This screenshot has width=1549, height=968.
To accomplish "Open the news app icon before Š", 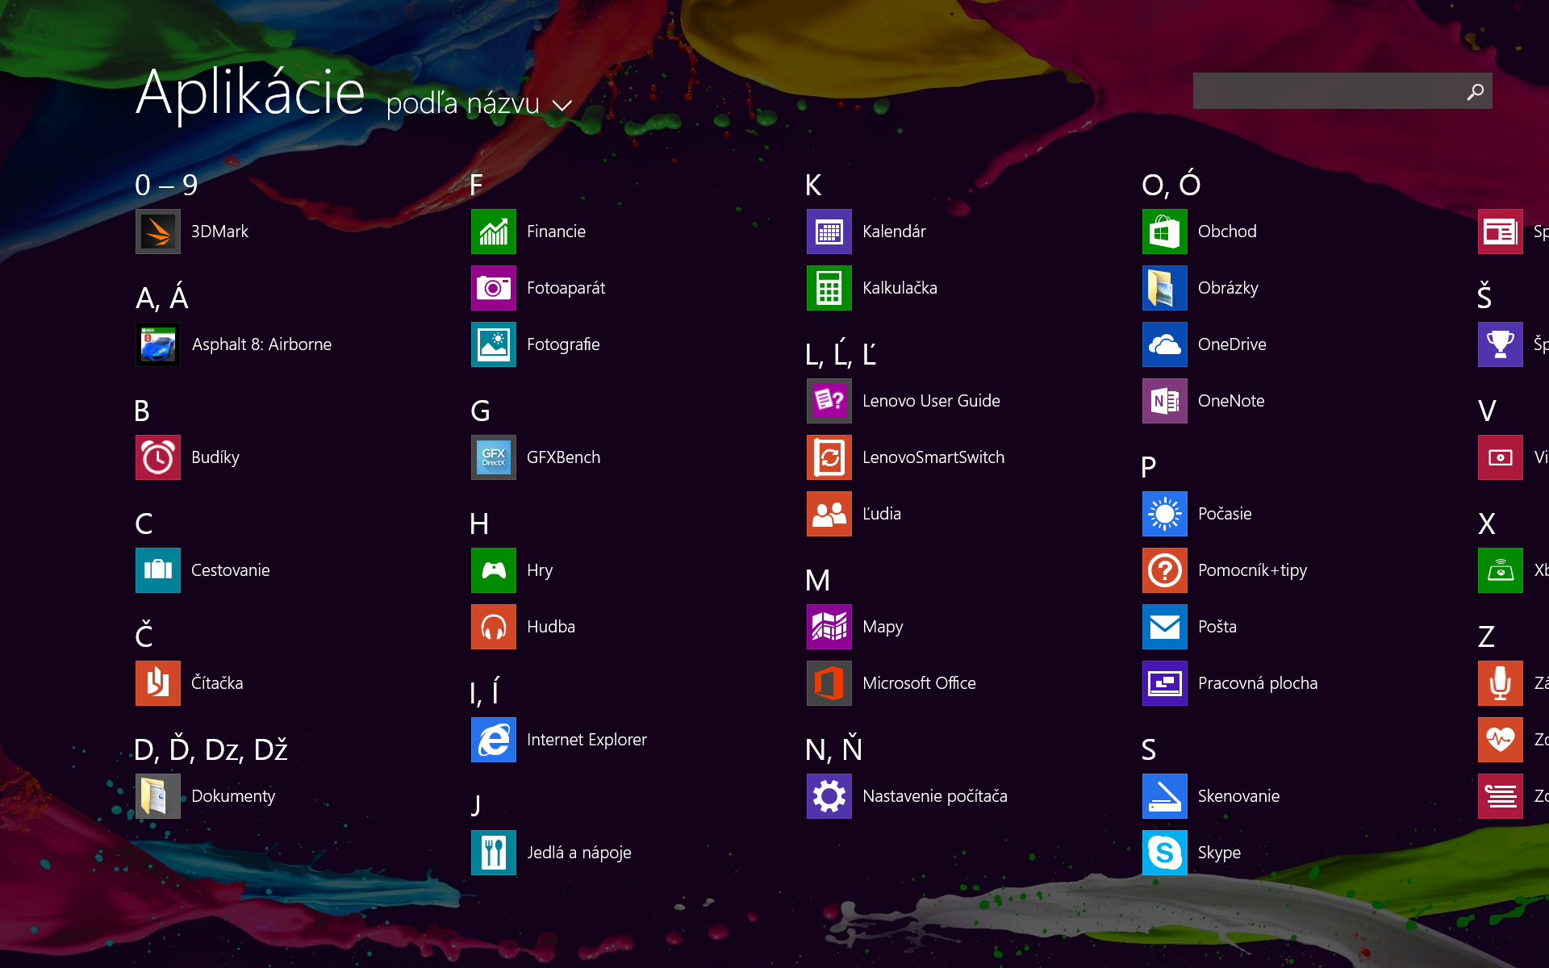I will [x=1501, y=232].
